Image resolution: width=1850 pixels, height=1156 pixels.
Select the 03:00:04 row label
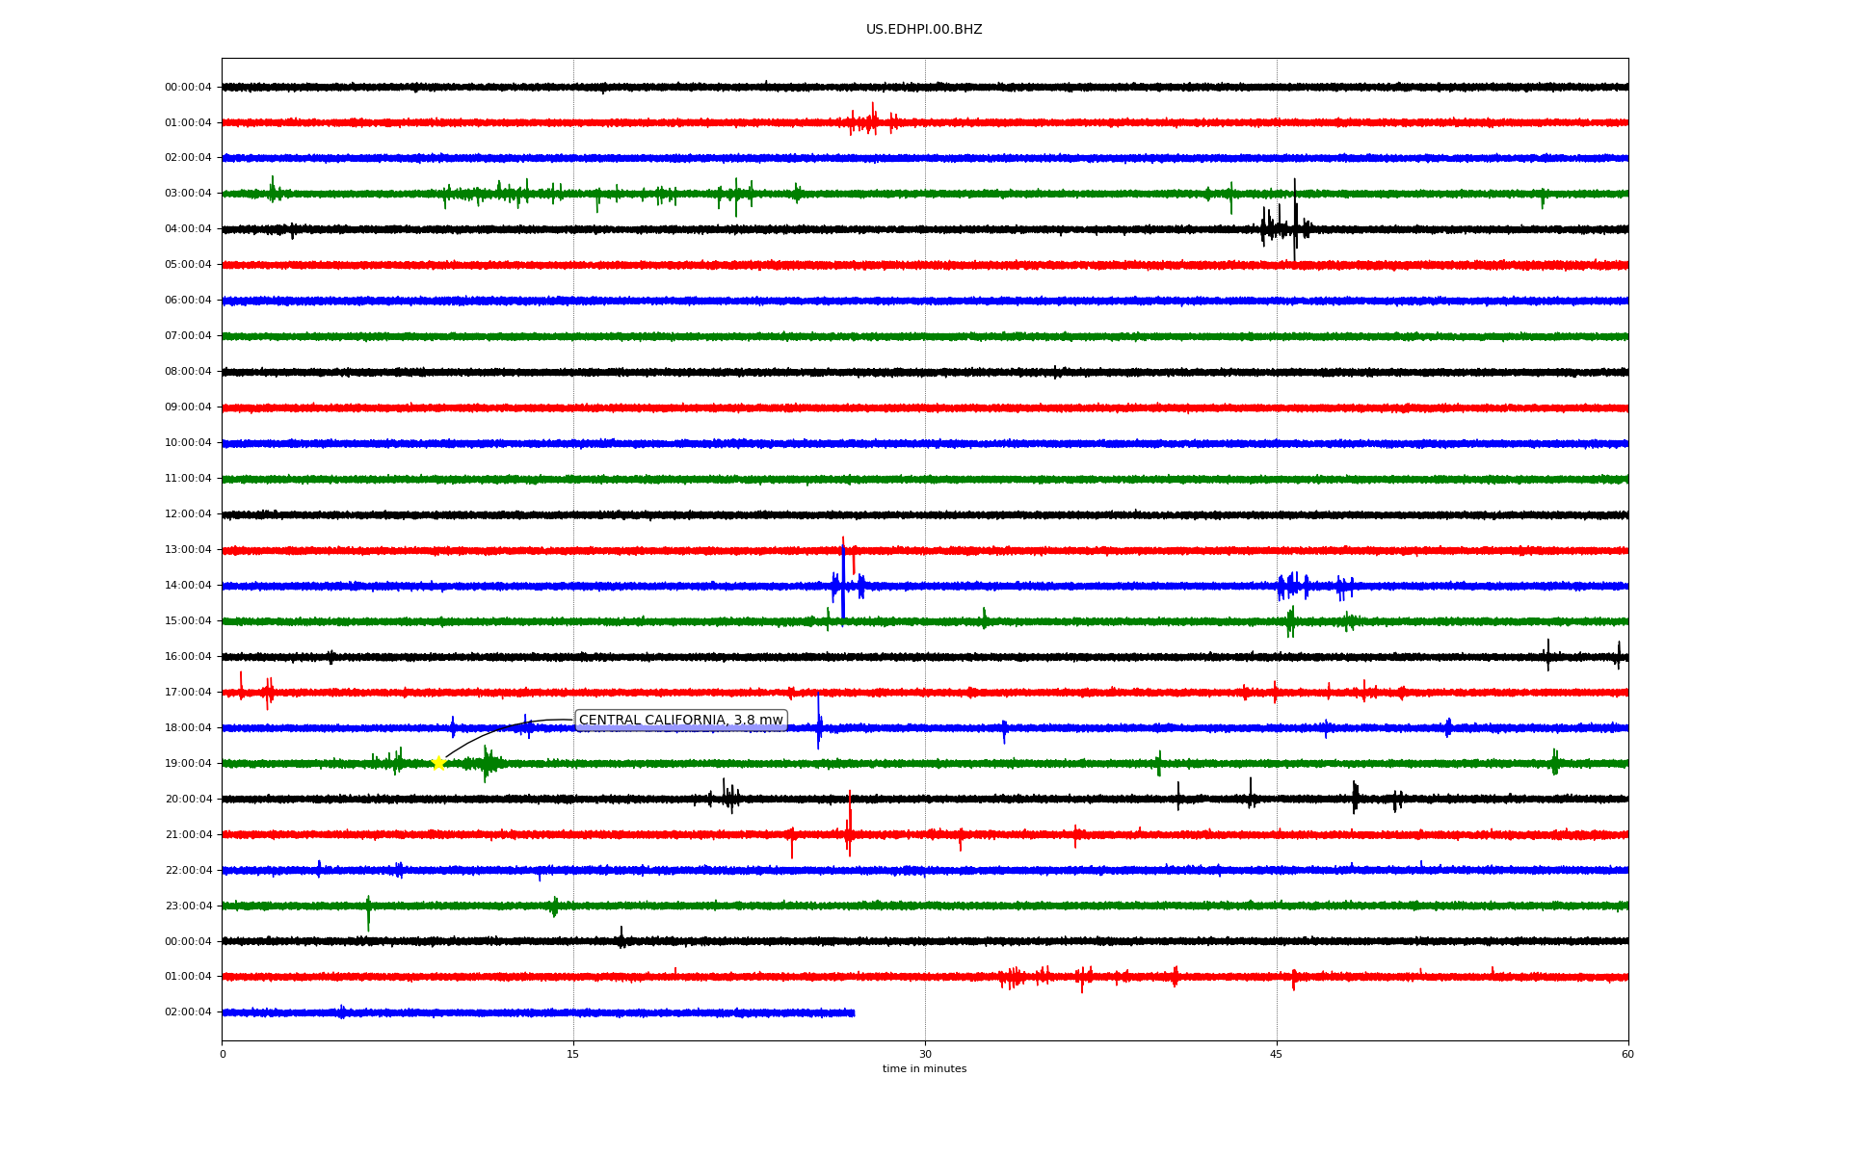188,193
